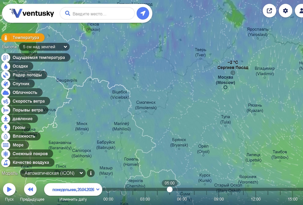Select the Температура layer
This screenshot has height=205, width=303.
click(23, 38)
